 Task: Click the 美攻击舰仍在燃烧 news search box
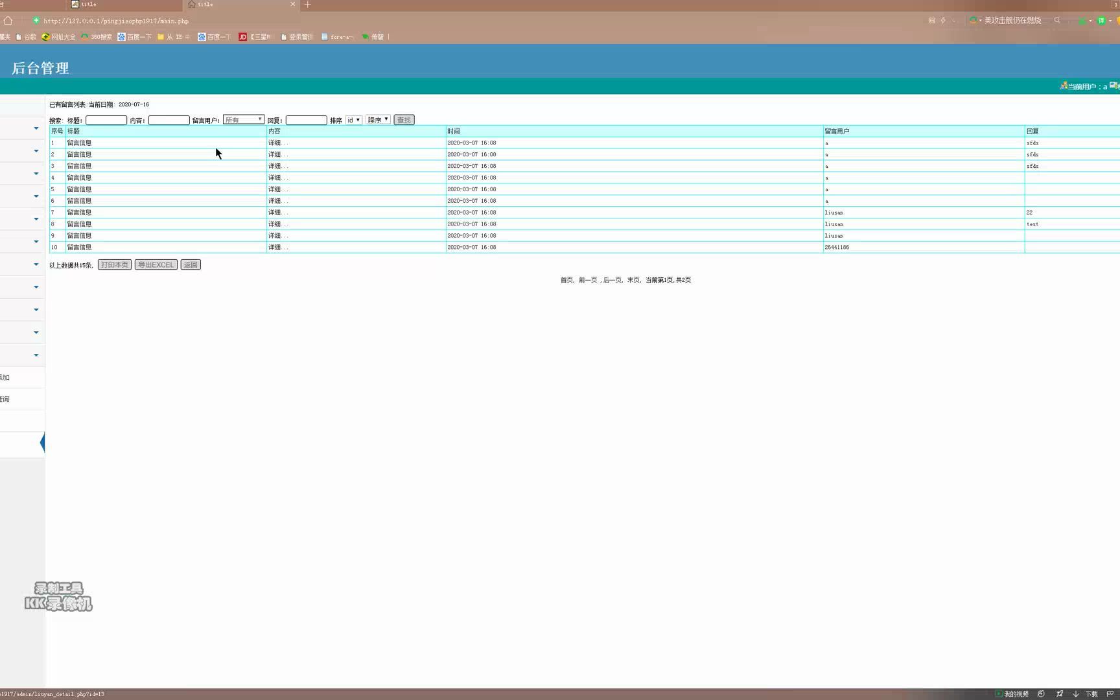[x=1012, y=21]
